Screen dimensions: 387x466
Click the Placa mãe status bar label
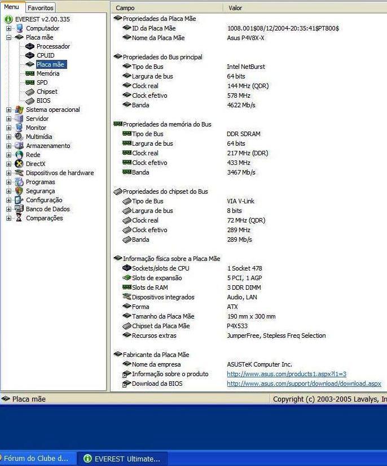pyautogui.click(x=29, y=399)
